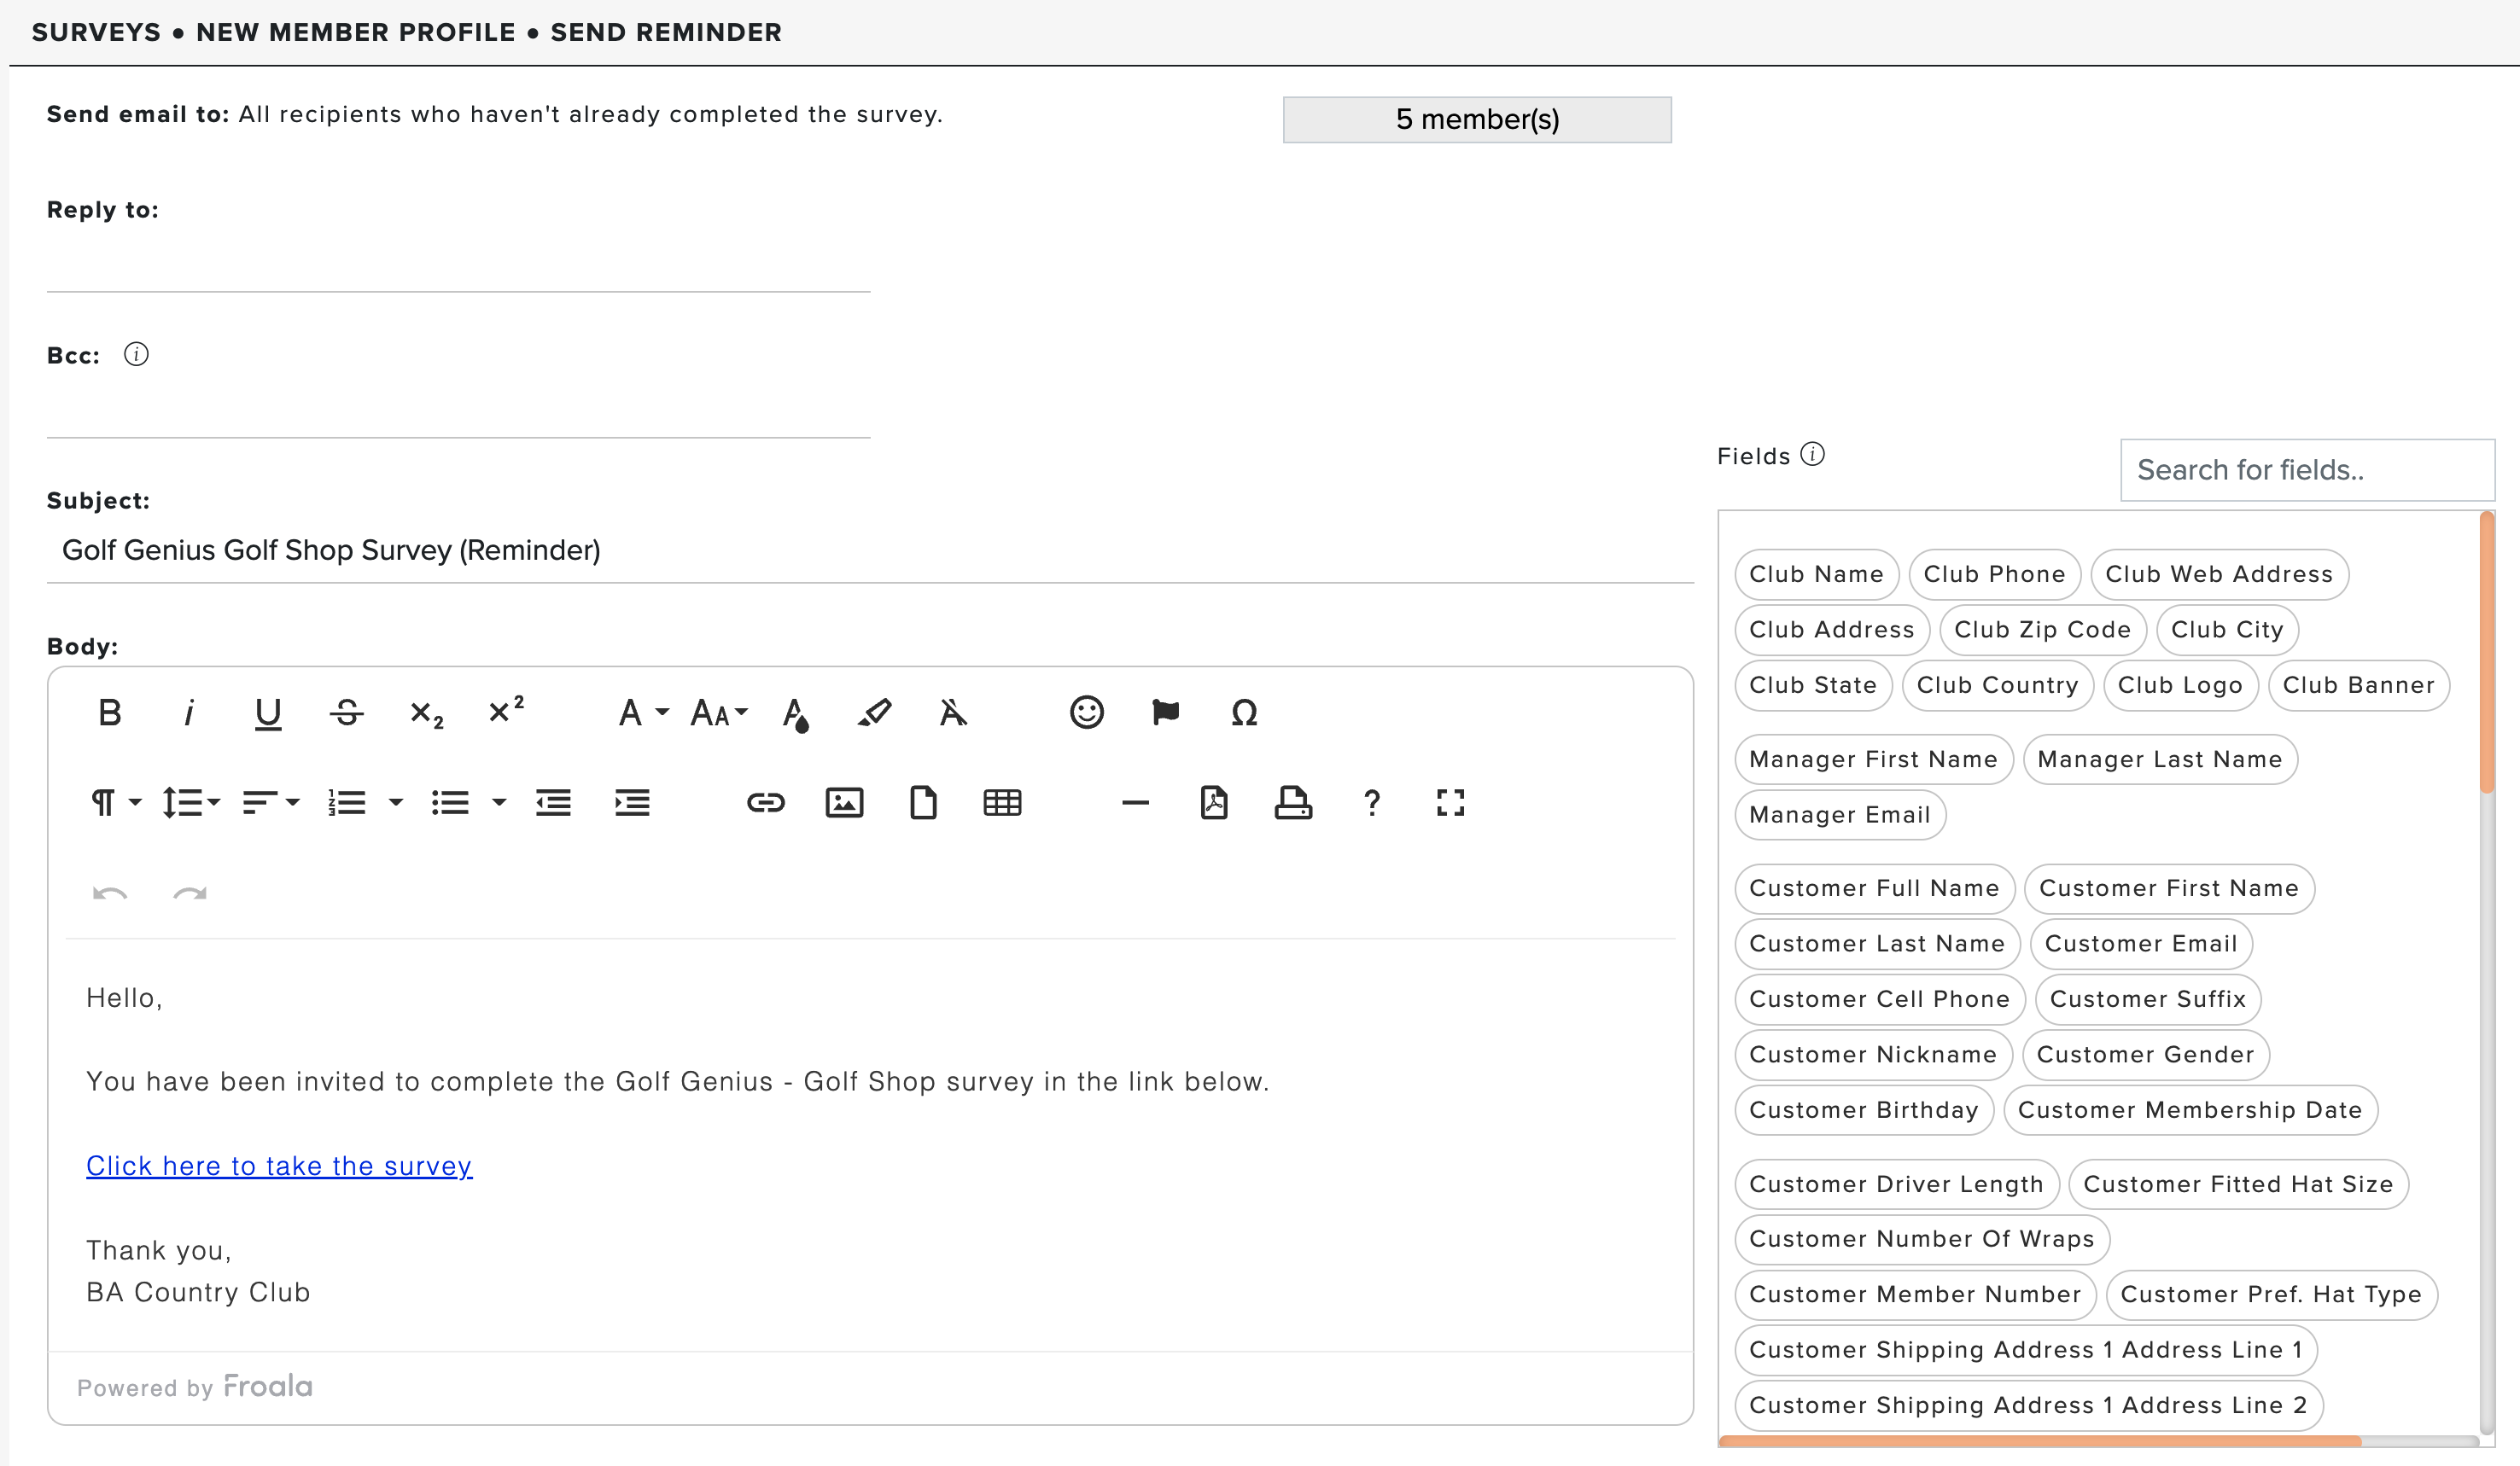Click the flag icon in the toolbar
The image size is (2520, 1466).
click(x=1165, y=713)
